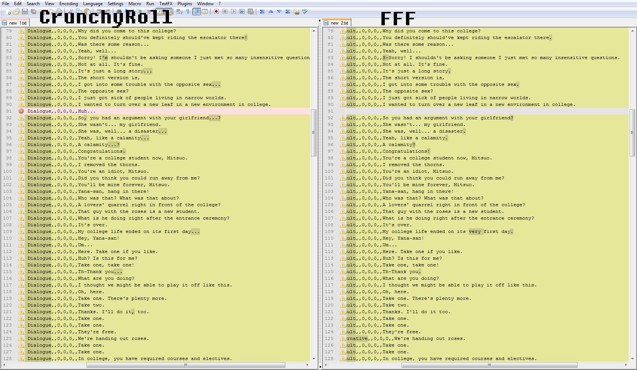
Task: Open the Macro menu
Action: click(x=134, y=3)
